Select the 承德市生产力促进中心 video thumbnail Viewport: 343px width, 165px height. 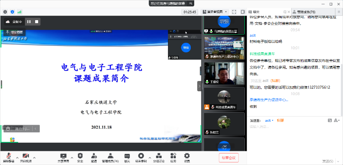point(224,48)
